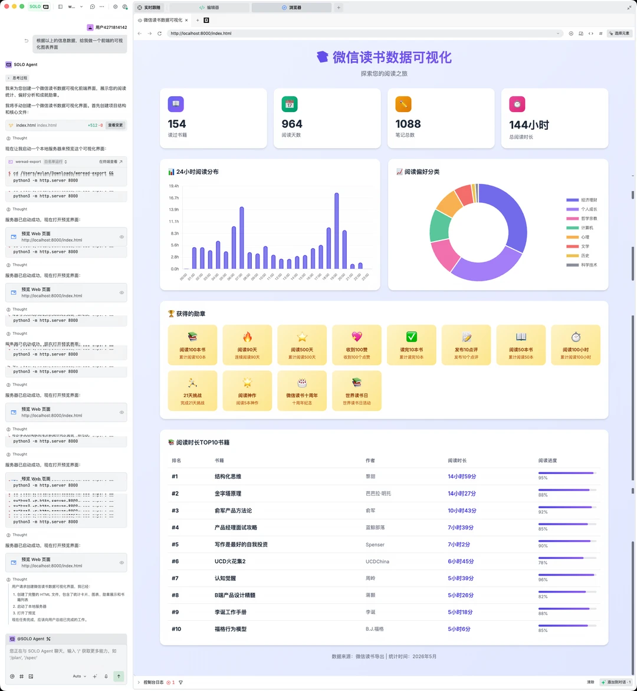Click the 添加到对话 button
This screenshot has width=637, height=691.
click(x=616, y=683)
